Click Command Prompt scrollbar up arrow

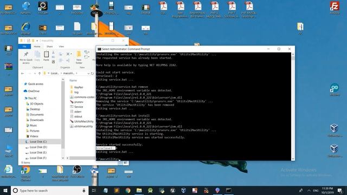click(293, 54)
